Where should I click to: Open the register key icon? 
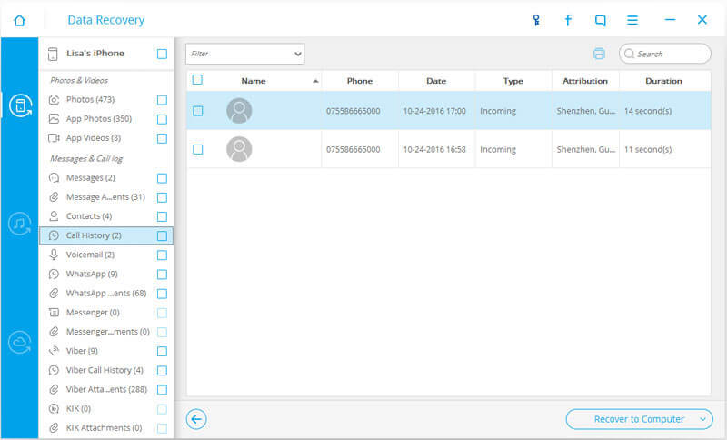536,20
